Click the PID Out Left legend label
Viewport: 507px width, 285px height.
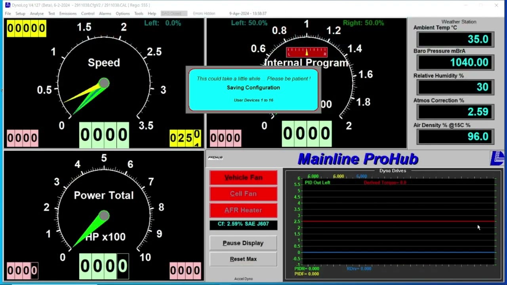tap(317, 182)
